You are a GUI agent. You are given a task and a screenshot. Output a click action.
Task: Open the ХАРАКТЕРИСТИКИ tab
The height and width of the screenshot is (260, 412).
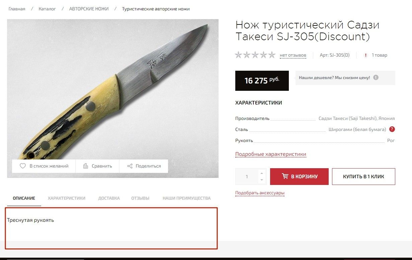click(67, 198)
